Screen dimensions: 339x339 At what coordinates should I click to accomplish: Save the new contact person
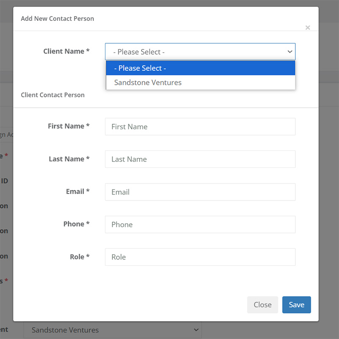coord(296,305)
